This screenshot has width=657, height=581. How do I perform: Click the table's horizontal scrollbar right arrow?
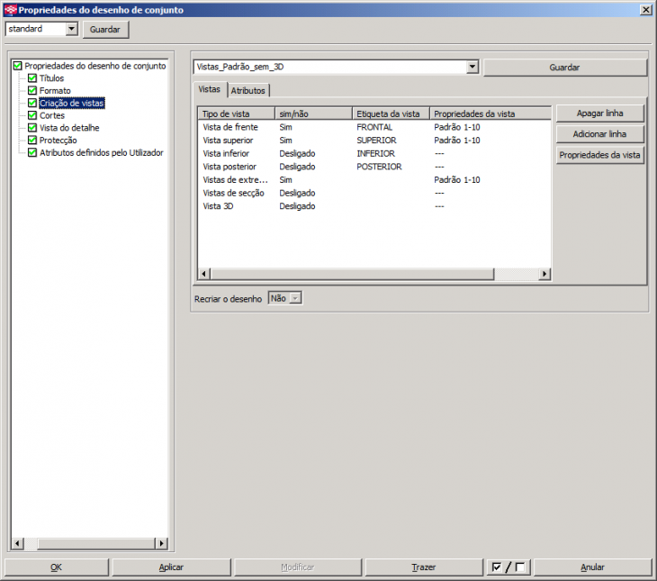tap(544, 274)
